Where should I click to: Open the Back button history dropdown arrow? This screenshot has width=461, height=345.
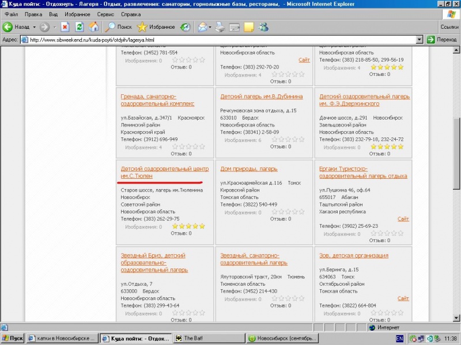click(x=35, y=27)
